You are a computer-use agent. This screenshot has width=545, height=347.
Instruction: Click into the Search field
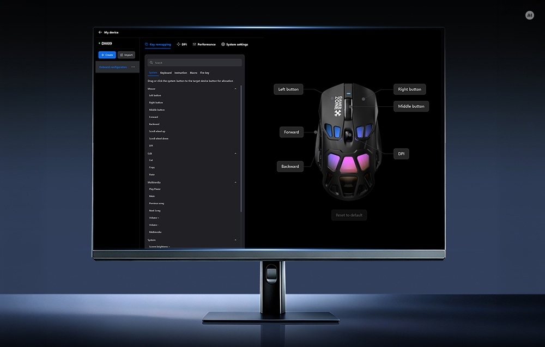pyautogui.click(x=195, y=63)
